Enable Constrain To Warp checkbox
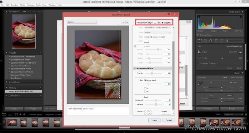The image size is (249, 133). [198, 63]
